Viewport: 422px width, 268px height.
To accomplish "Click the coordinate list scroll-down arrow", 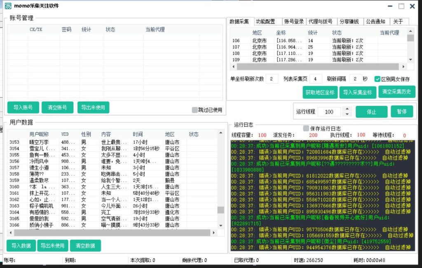I will [410, 60].
